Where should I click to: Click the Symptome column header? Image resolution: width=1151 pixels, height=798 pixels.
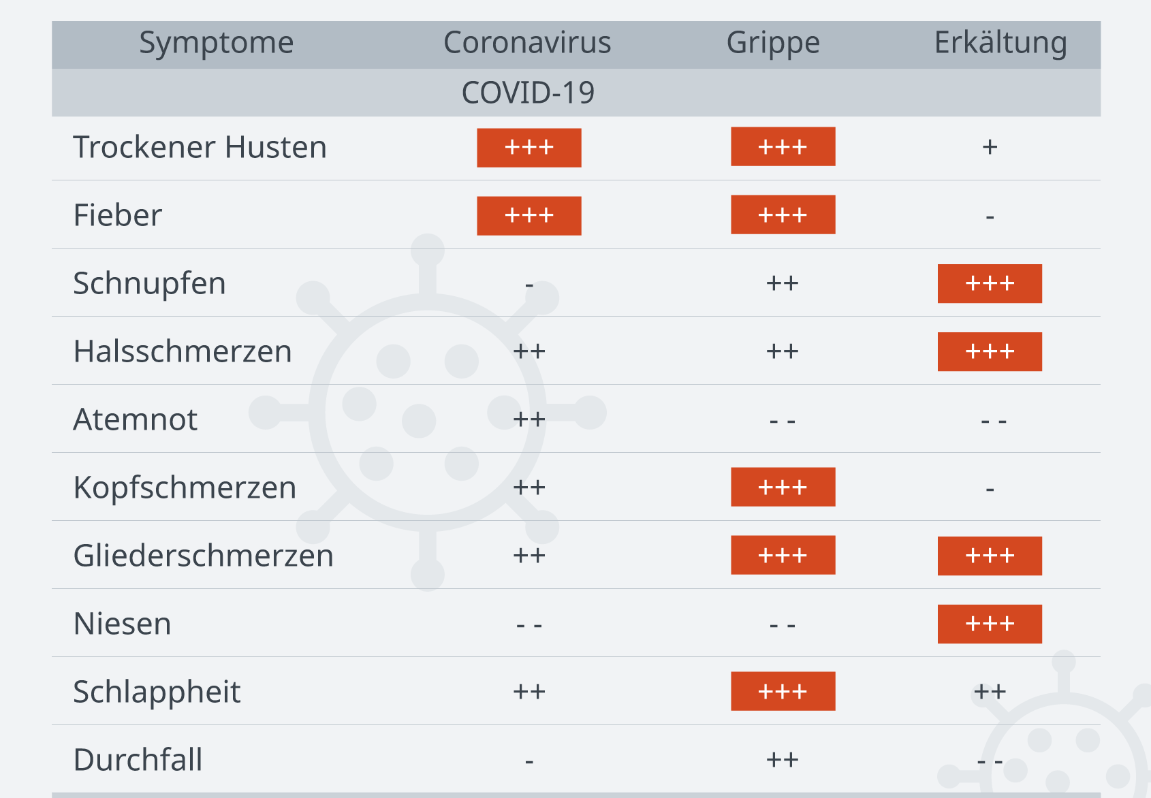pyautogui.click(x=217, y=43)
